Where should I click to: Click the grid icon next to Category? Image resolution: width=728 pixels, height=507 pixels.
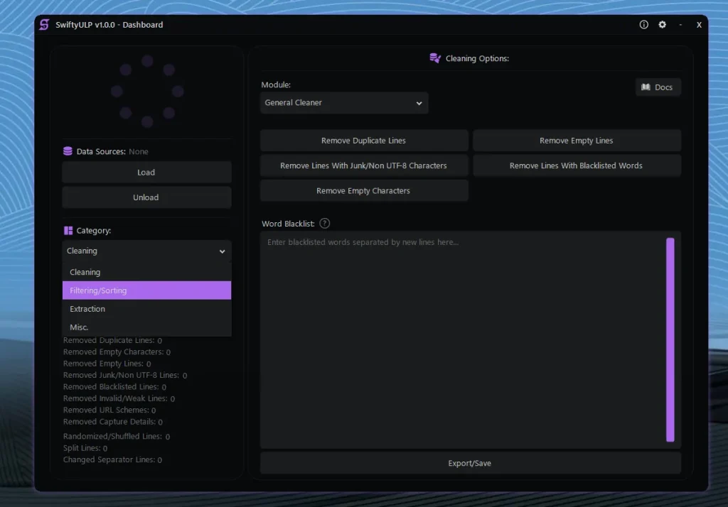click(67, 230)
